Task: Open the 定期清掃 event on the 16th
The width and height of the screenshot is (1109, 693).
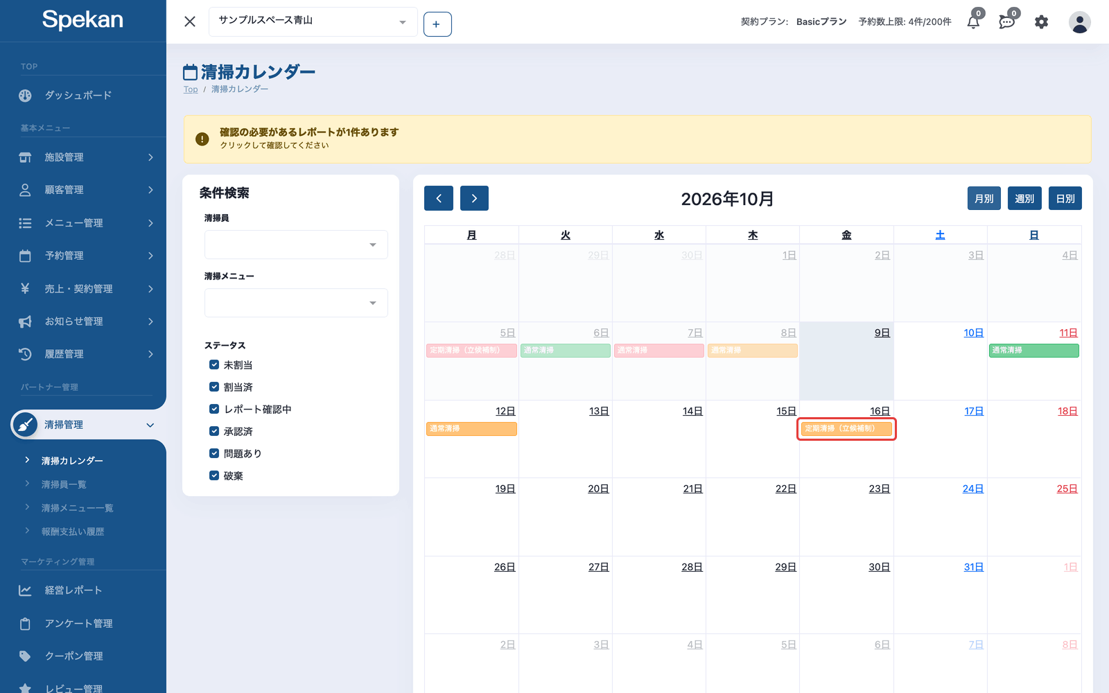Action: tap(846, 429)
